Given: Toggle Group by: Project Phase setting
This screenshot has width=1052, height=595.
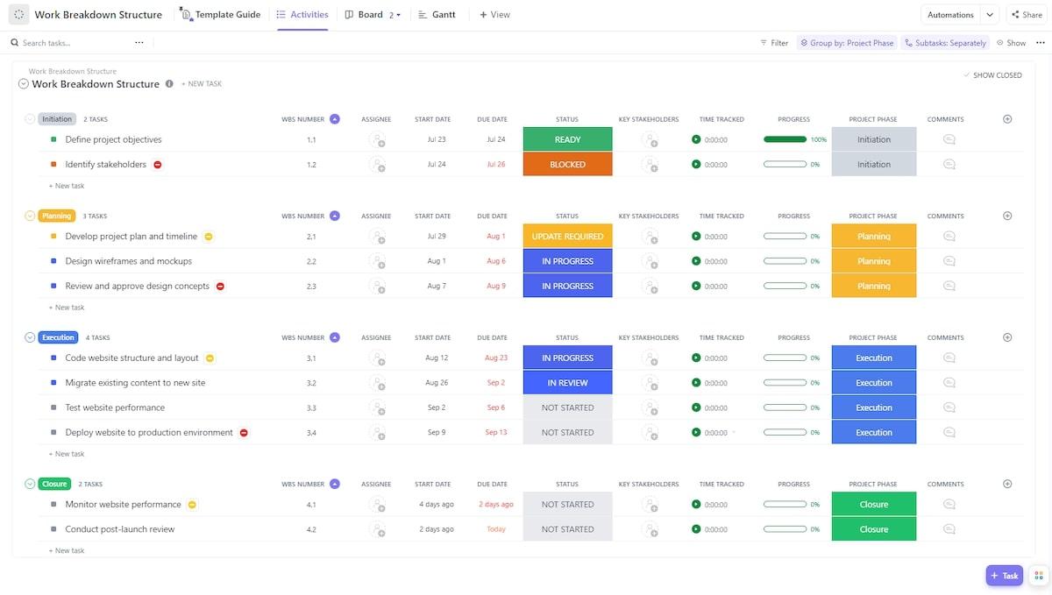Looking at the screenshot, I should [x=846, y=43].
